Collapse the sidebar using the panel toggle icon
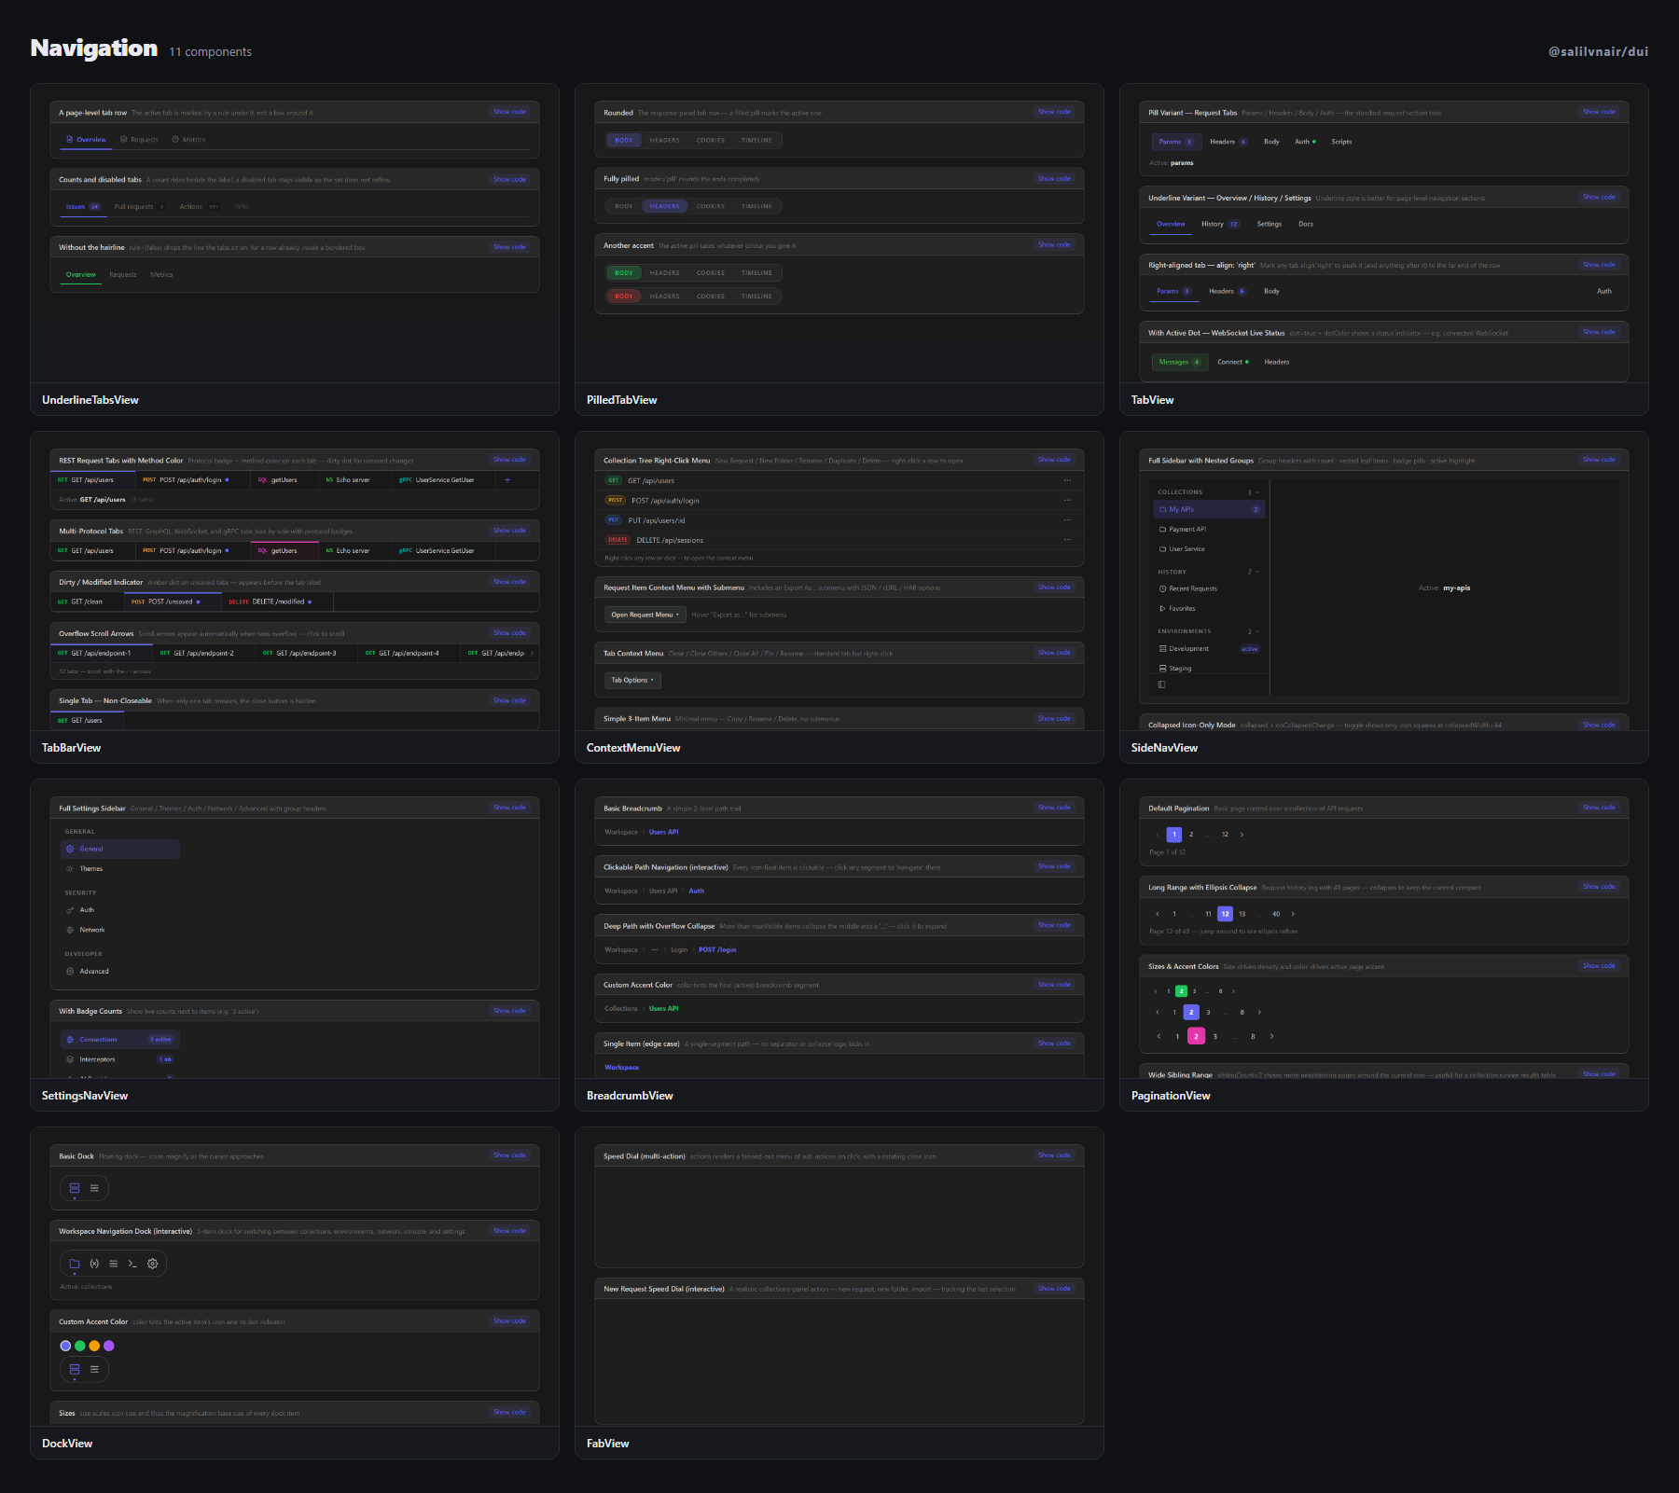The height and width of the screenshot is (1493, 1679). [1162, 684]
